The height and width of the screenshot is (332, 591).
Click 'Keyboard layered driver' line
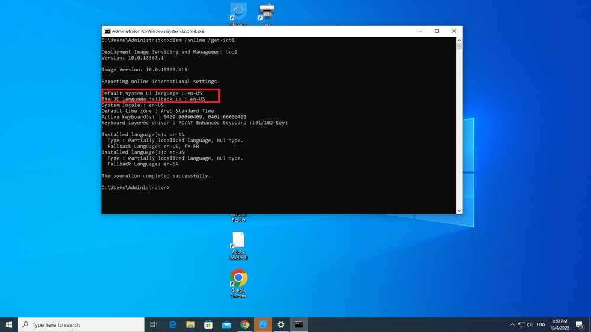click(195, 123)
